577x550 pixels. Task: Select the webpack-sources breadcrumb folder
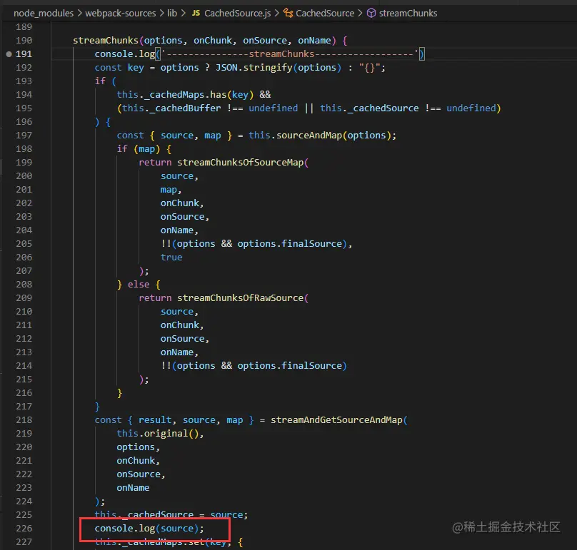point(121,14)
